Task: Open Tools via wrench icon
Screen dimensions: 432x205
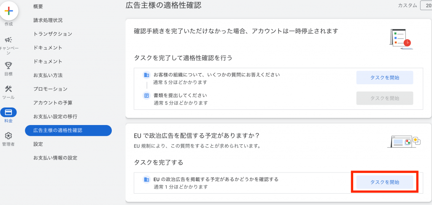Action: pyautogui.click(x=8, y=89)
